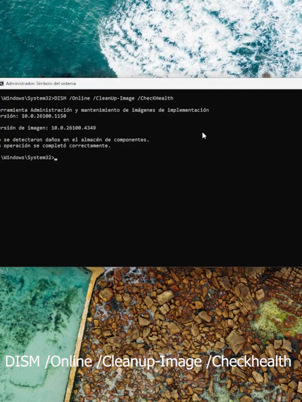Click the blinking cursor at the System32 prompt
The width and height of the screenshot is (302, 402).
pos(55,158)
